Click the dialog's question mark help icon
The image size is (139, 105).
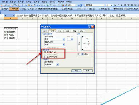89,27
